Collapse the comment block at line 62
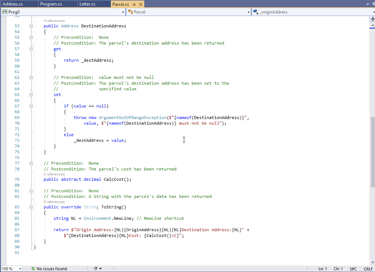The height and width of the screenshot is (272, 375). tap(31, 77)
